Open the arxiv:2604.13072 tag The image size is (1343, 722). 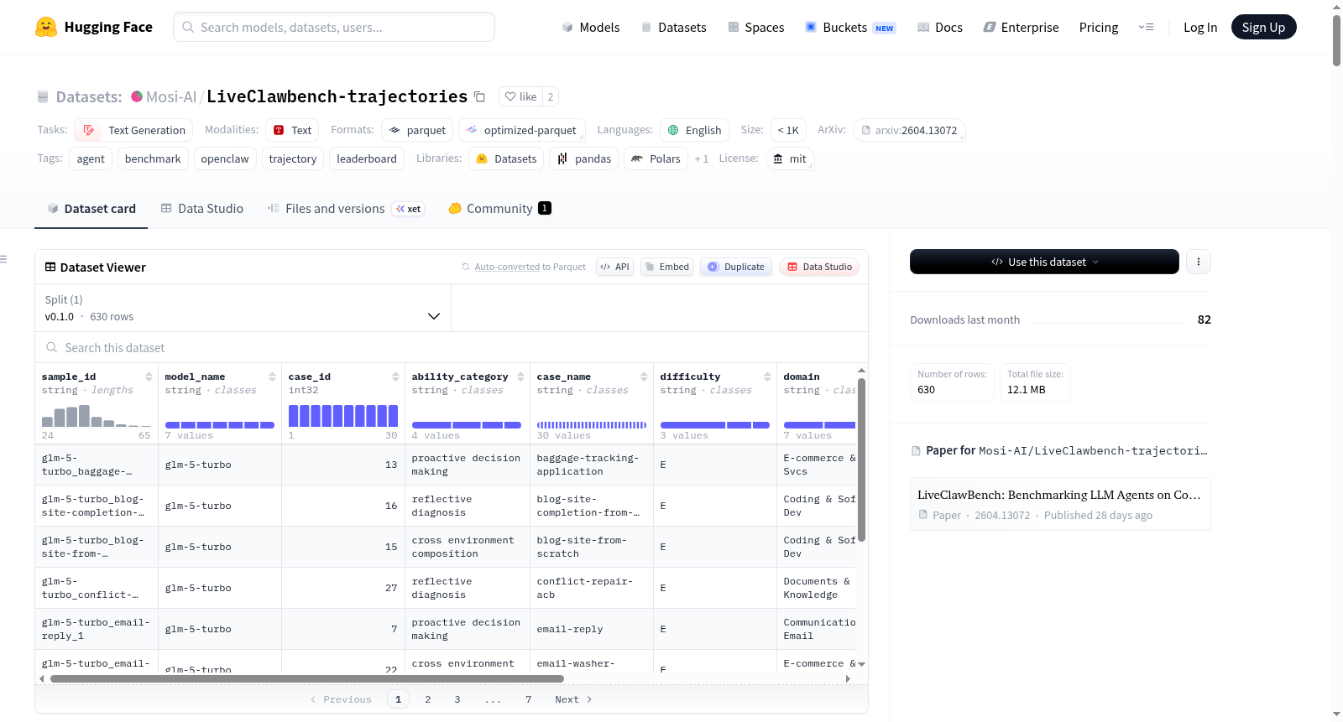point(909,130)
